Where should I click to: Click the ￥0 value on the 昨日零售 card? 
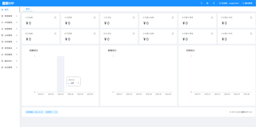pyautogui.click(x=68, y=39)
